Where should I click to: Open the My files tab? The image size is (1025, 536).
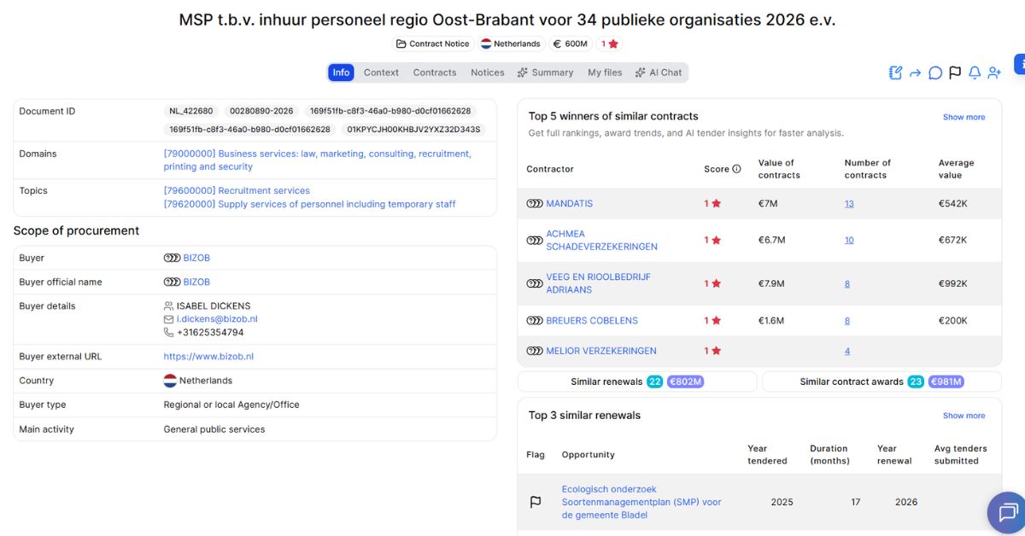click(605, 73)
